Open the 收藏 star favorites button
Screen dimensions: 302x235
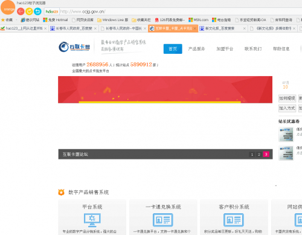point(7,20)
